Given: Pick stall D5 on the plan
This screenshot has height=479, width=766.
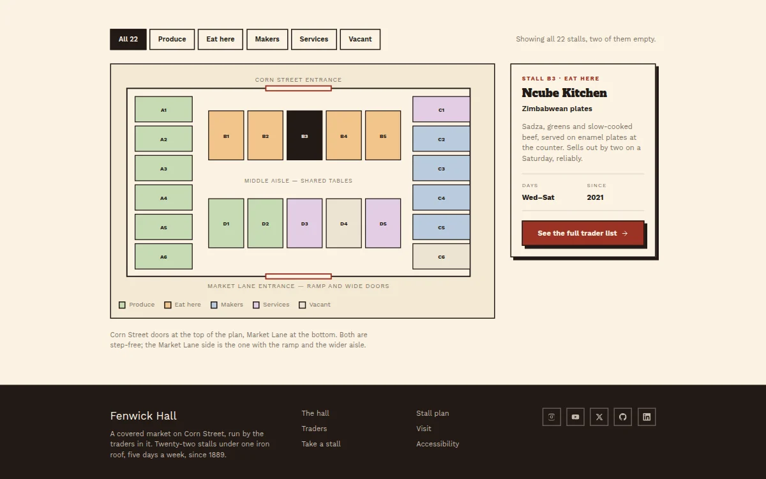Looking at the screenshot, I should tap(383, 224).
